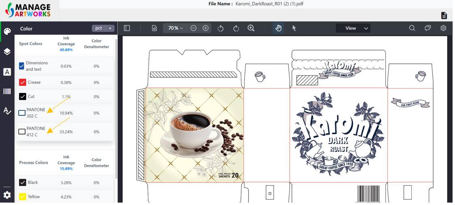This screenshot has height=205, width=455.
Task: Toggle the Dimensions and text checkbox
Action: pyautogui.click(x=21, y=66)
